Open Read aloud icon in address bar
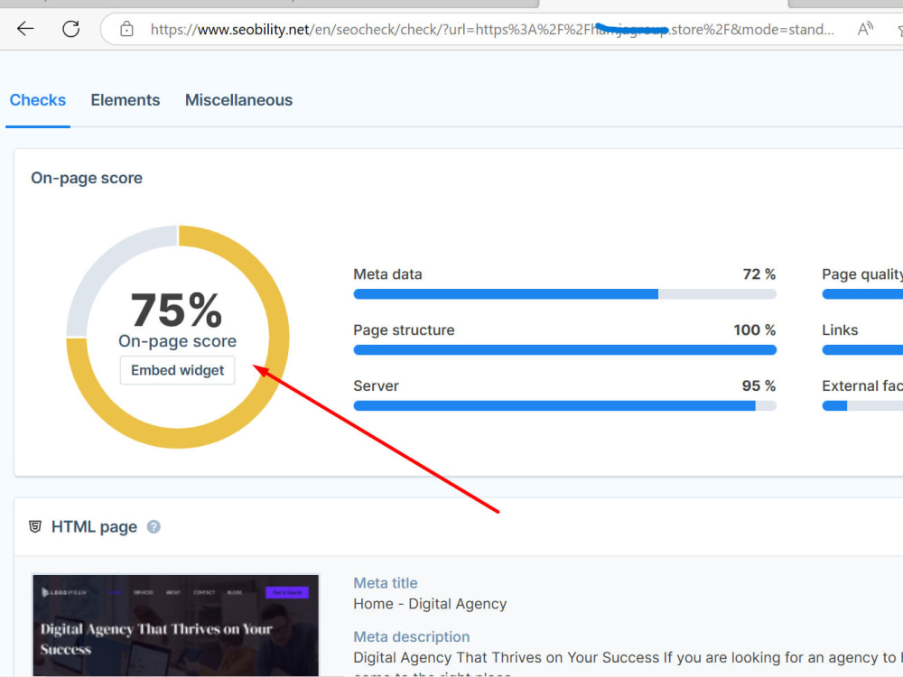The height and width of the screenshot is (677, 903). [865, 29]
